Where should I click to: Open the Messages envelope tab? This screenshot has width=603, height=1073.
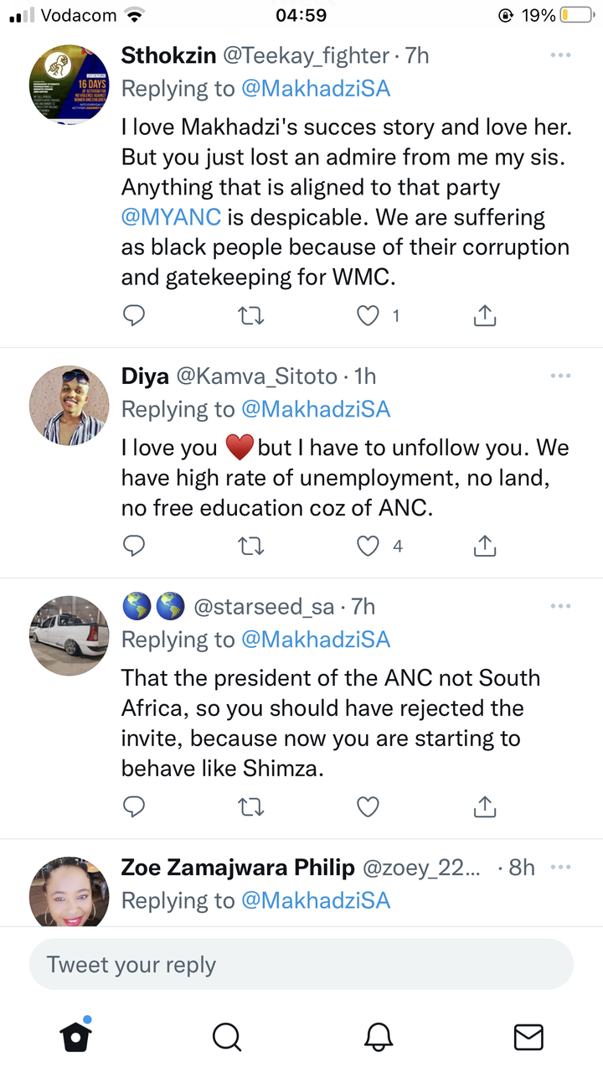point(528,1037)
